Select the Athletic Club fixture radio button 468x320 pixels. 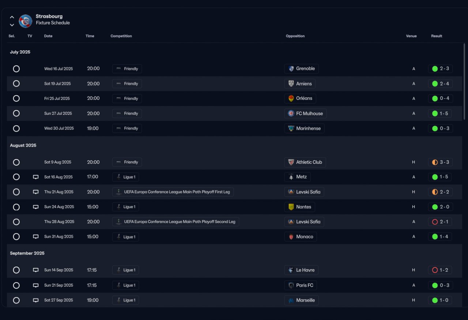16,162
